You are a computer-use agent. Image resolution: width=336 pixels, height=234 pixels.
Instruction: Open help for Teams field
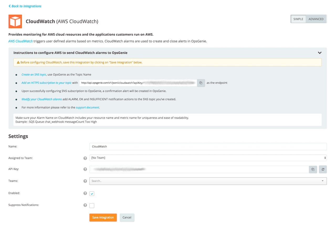(x=85, y=181)
